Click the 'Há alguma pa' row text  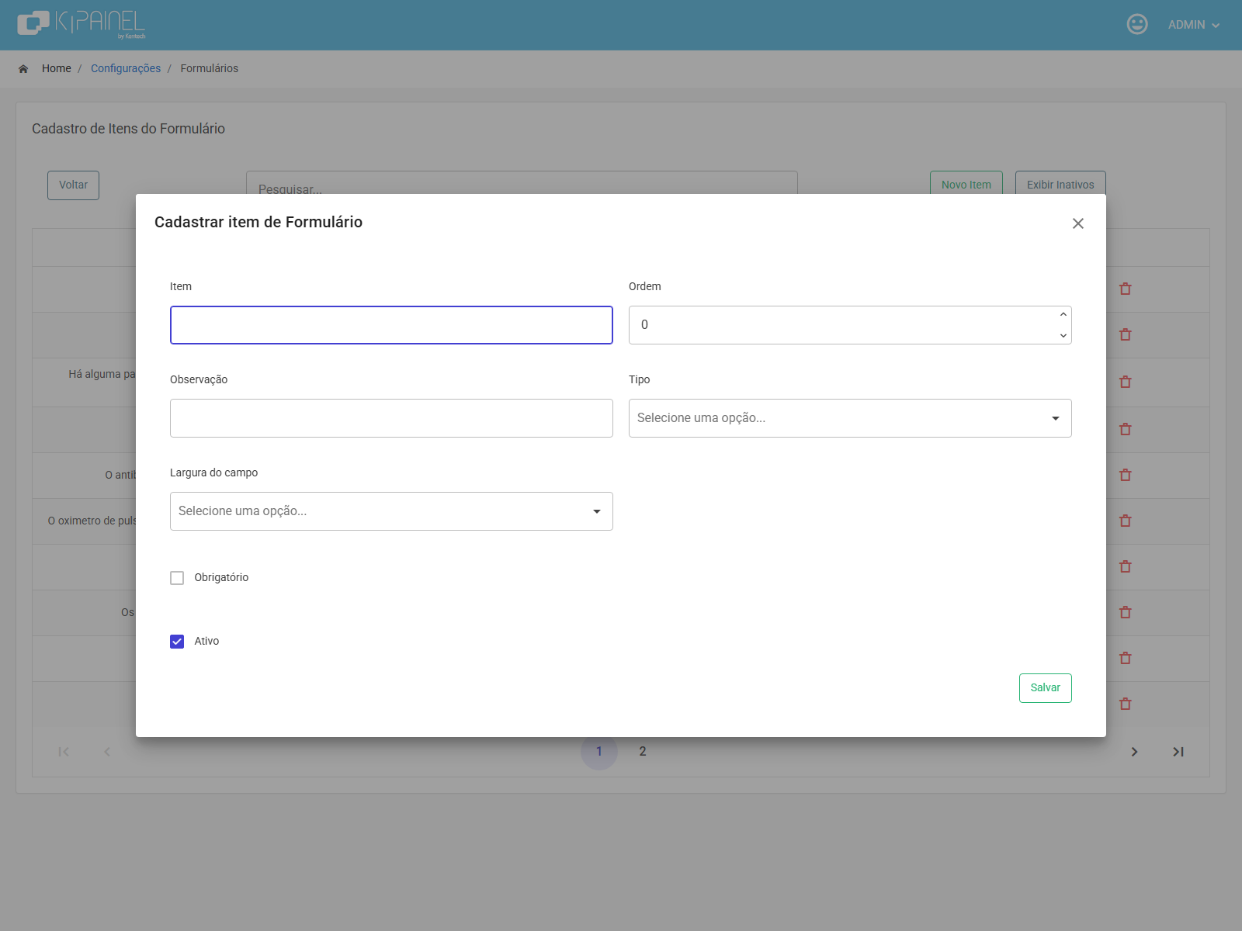pyautogui.click(x=102, y=374)
